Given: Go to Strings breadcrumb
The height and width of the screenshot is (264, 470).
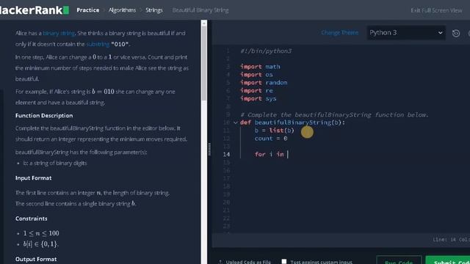Looking at the screenshot, I should pyautogui.click(x=154, y=10).
